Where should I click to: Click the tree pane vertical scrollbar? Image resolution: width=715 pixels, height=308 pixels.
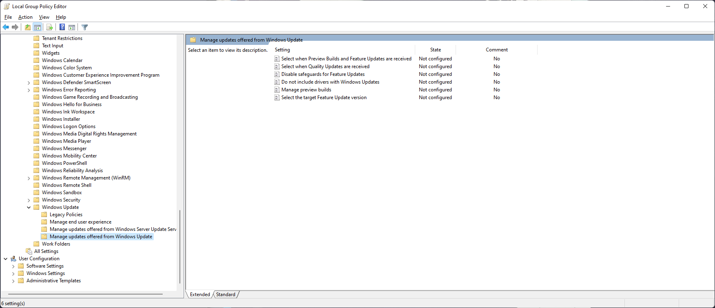coord(180,246)
